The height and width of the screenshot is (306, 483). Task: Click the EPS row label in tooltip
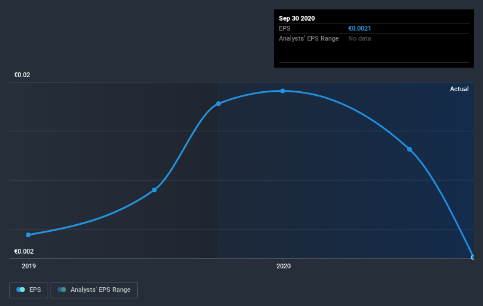tap(285, 29)
